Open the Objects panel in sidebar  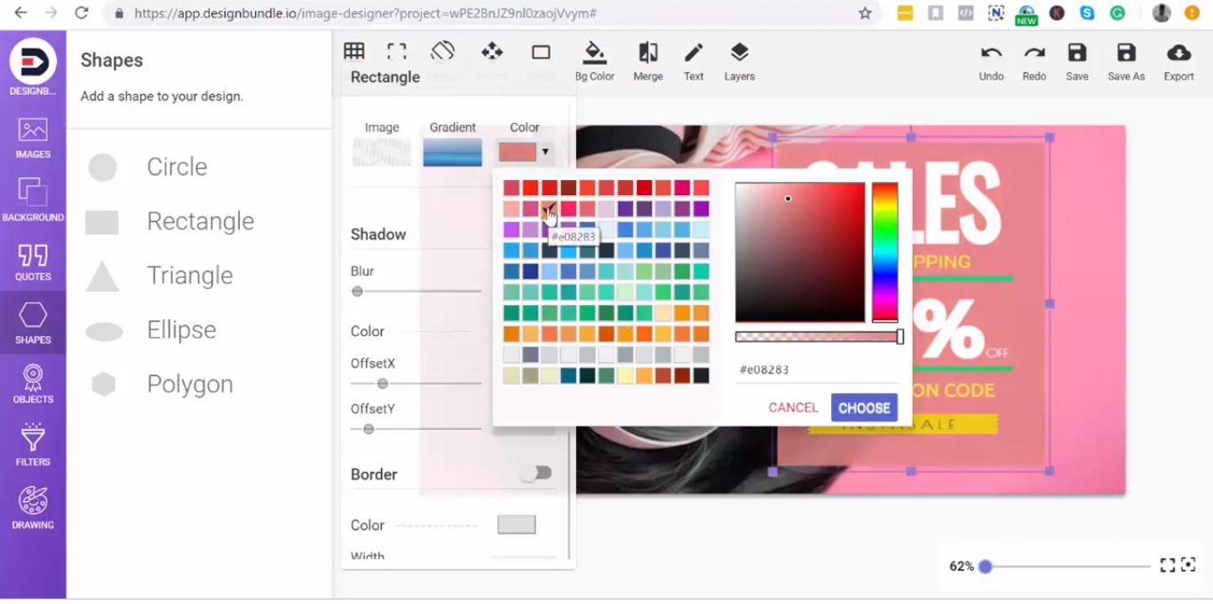click(x=33, y=384)
